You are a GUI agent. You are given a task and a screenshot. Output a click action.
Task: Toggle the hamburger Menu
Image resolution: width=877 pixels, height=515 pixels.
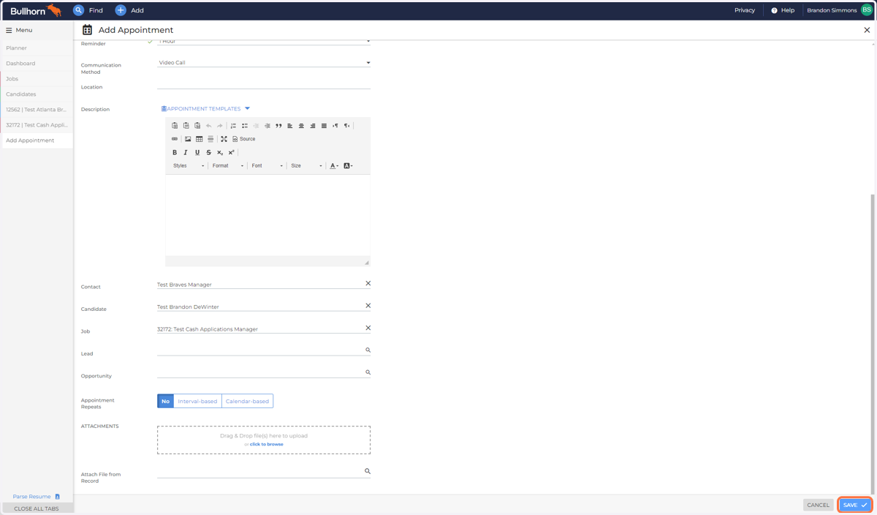pos(19,30)
